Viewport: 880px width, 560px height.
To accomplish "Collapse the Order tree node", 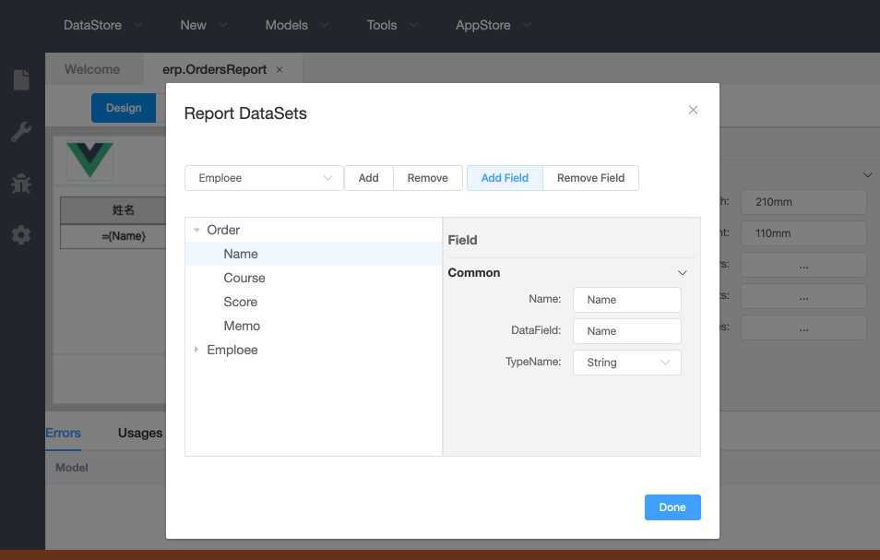I will point(196,230).
